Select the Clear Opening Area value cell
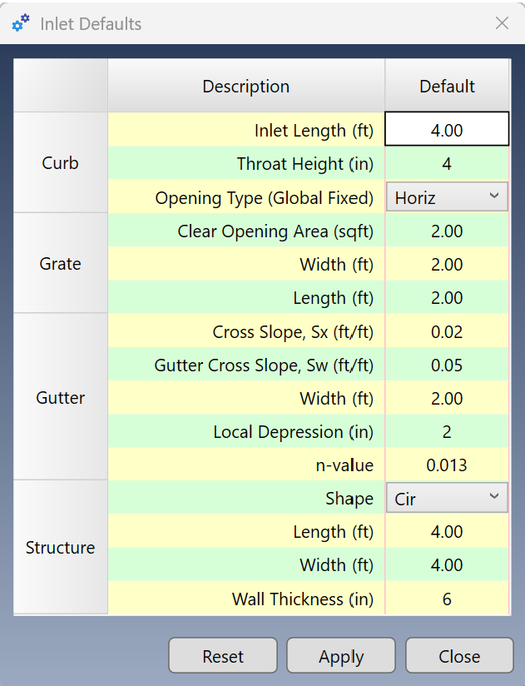This screenshot has width=525, height=686. pos(447,231)
